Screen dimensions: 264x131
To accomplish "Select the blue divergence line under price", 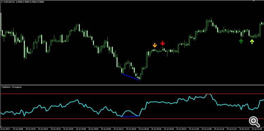I will (x=131, y=77).
